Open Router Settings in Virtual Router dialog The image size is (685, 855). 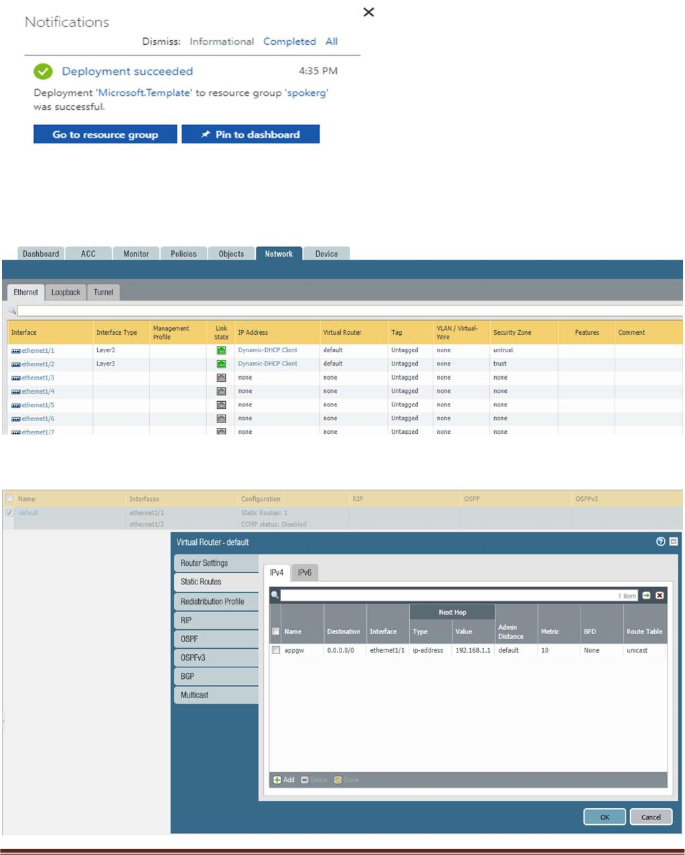216,563
